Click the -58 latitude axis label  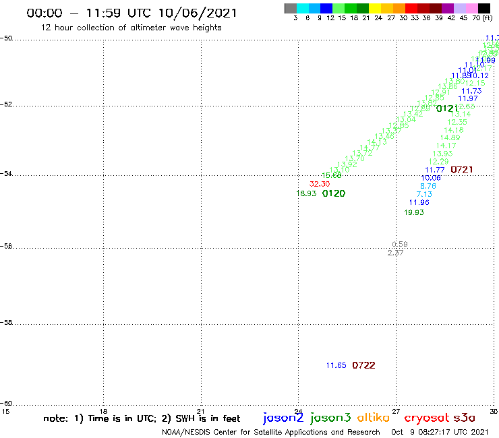[6, 323]
